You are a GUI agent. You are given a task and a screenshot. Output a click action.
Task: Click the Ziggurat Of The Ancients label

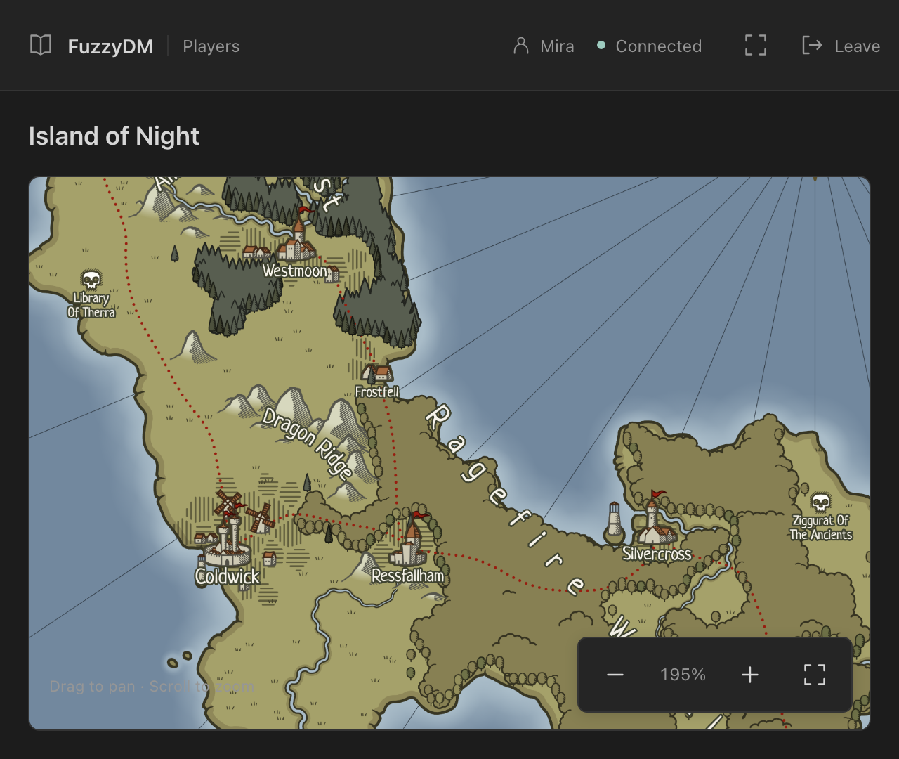coord(821,528)
